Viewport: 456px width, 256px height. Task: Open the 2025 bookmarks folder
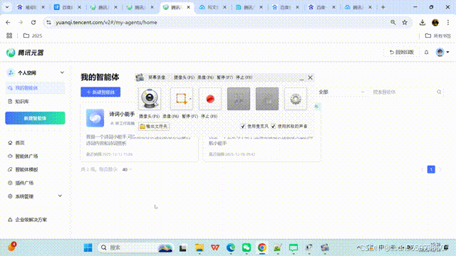pos(33,36)
